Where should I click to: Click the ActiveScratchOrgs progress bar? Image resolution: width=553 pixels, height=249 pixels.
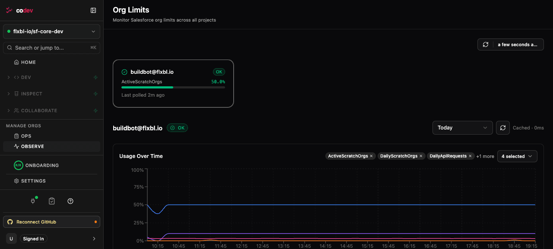point(173,87)
